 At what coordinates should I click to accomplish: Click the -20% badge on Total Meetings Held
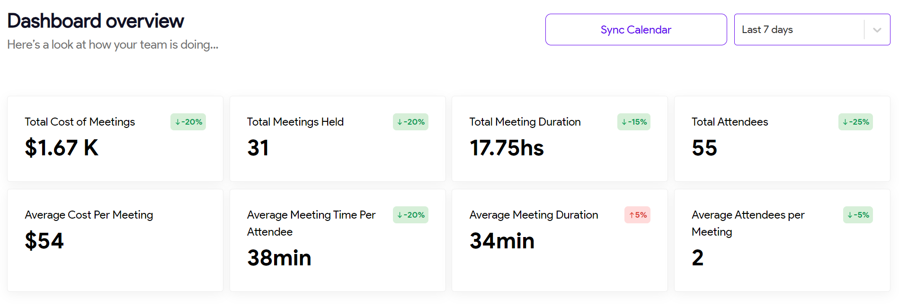pos(410,122)
